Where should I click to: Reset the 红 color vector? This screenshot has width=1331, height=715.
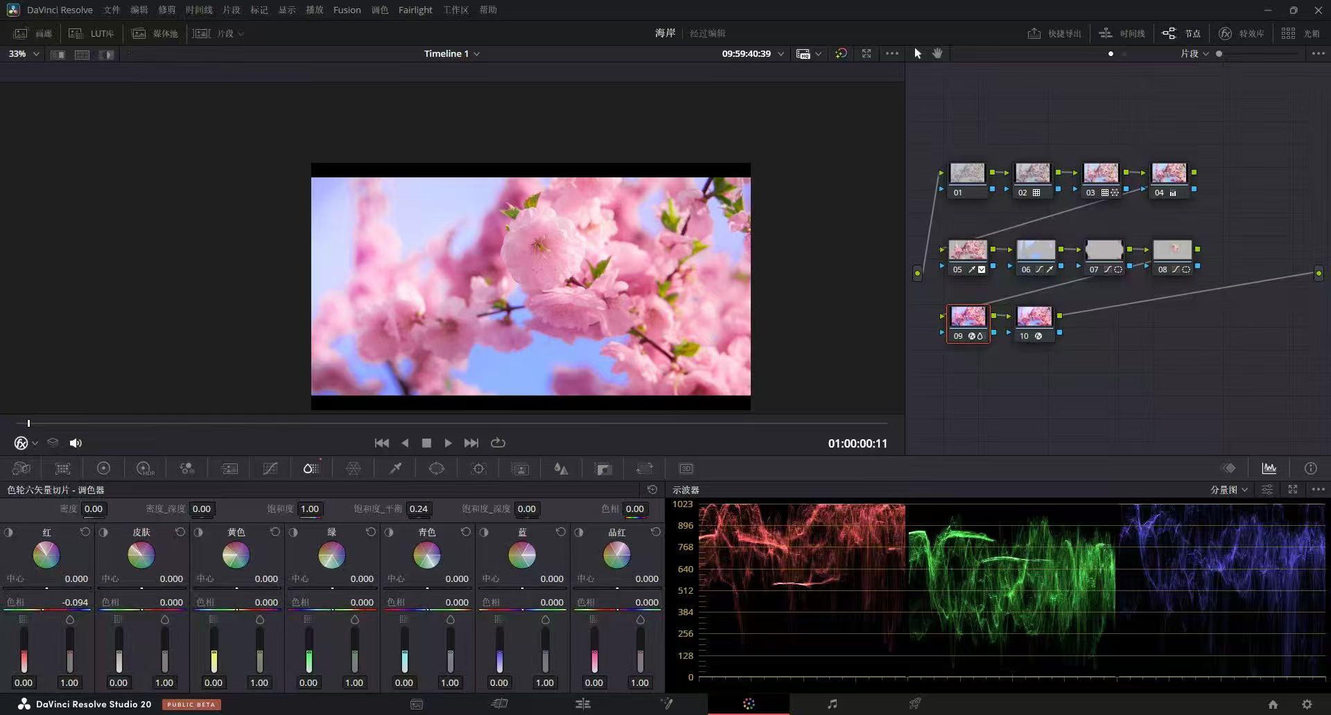tap(85, 532)
